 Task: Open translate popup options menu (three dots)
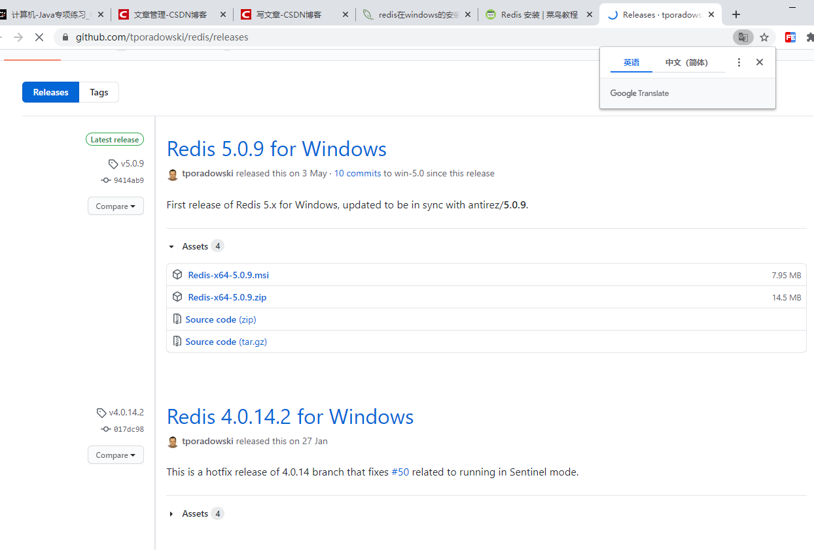739,62
